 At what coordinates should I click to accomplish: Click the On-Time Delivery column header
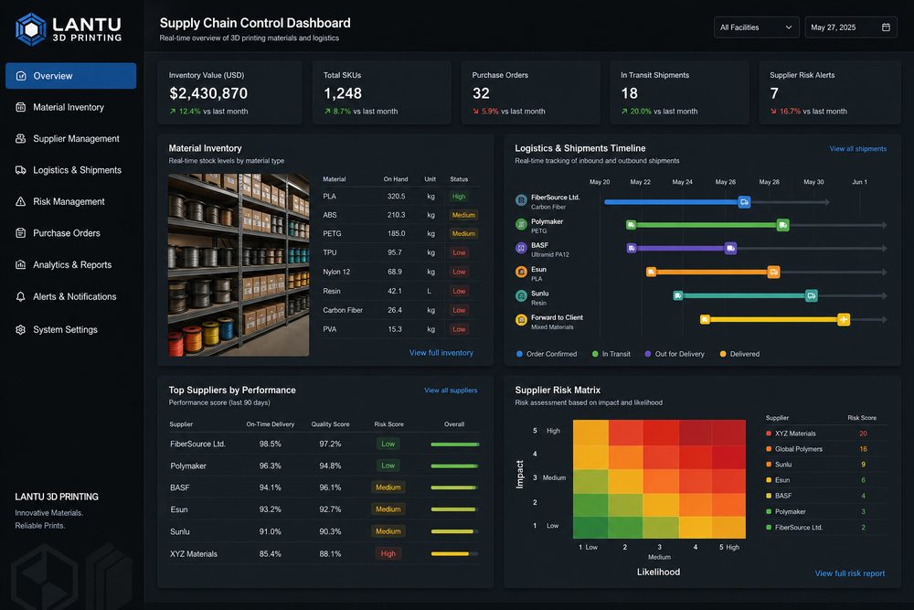270,424
